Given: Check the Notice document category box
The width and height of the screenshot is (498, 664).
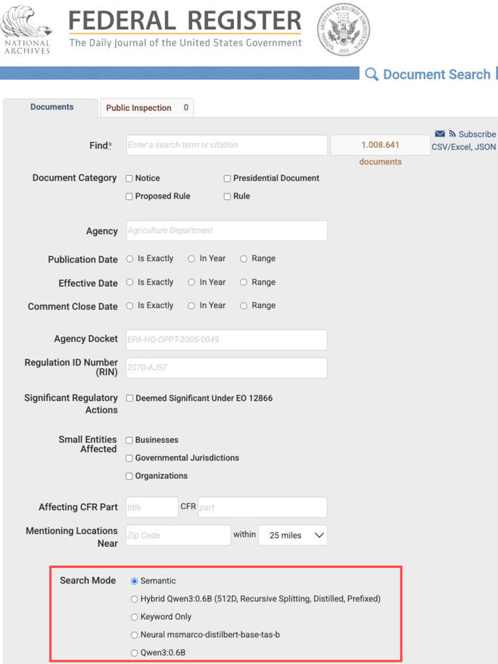Looking at the screenshot, I should tap(129, 179).
